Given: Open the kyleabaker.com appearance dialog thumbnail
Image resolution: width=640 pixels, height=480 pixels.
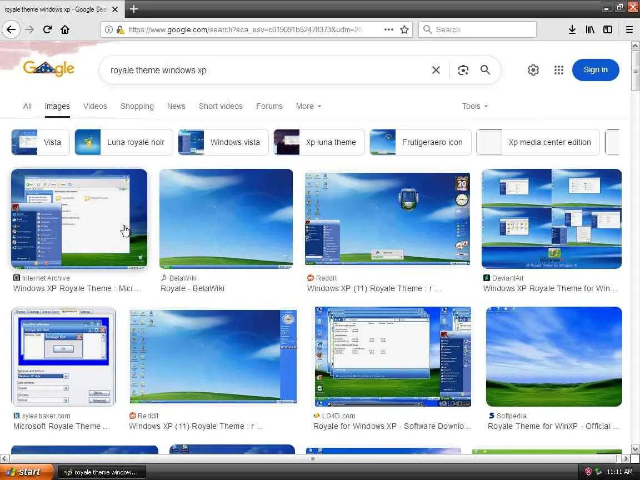Looking at the screenshot, I should [x=63, y=357].
